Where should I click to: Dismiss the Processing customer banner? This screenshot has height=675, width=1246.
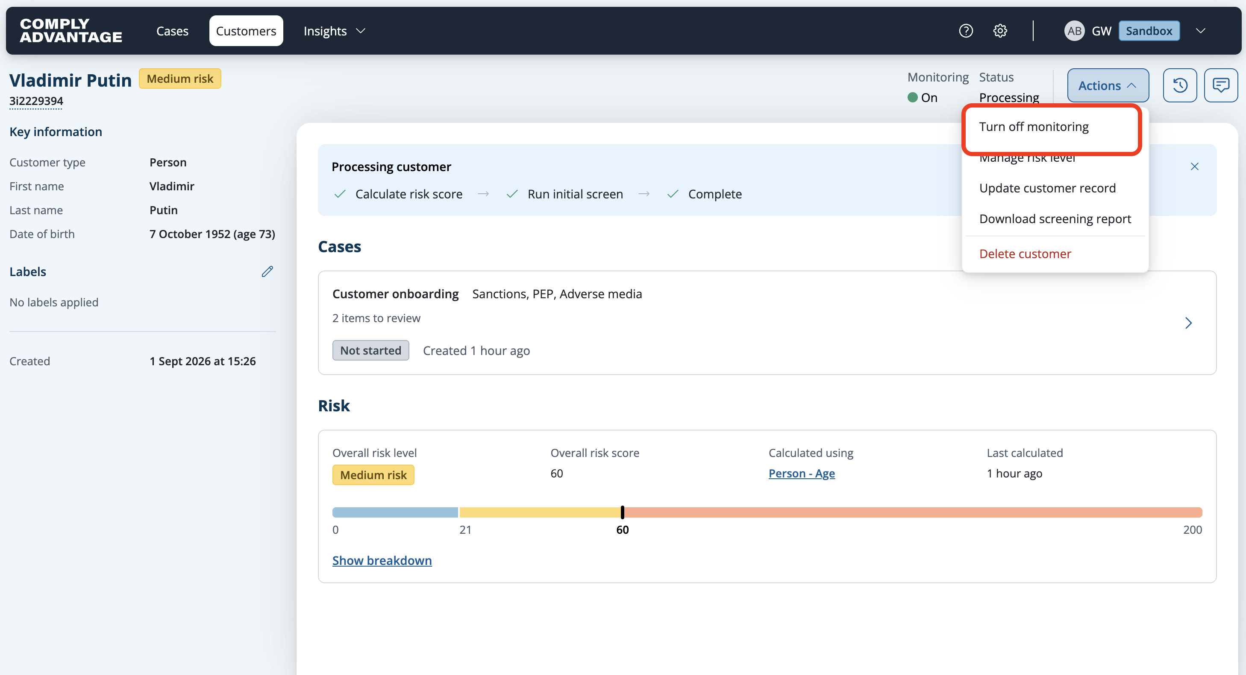[x=1194, y=166]
